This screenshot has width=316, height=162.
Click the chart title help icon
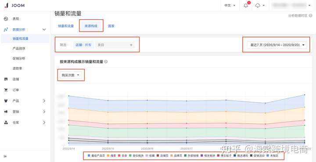coord(106,61)
